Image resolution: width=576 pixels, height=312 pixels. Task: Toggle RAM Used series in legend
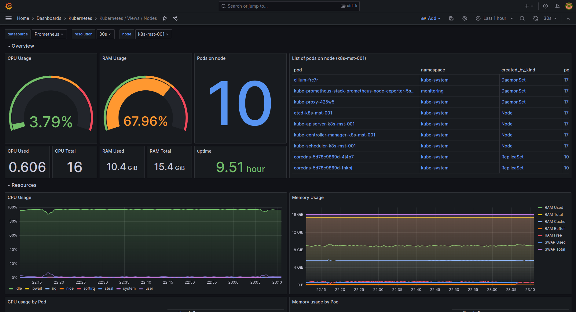coord(554,208)
